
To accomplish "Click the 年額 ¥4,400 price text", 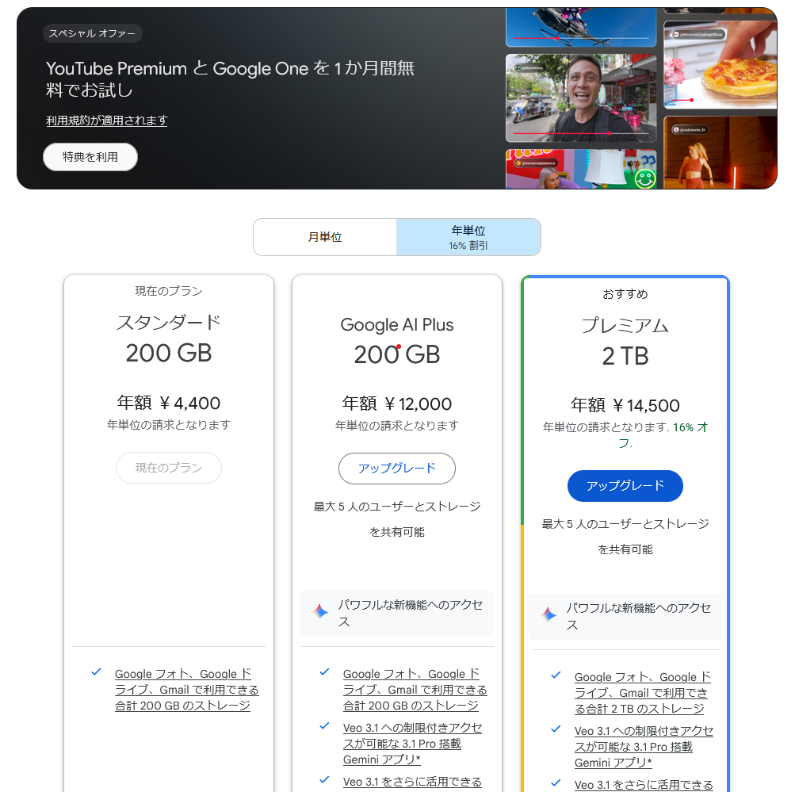I will click(x=169, y=403).
